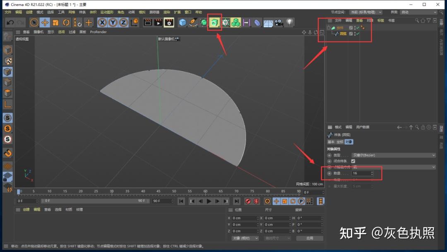The image size is (447, 252).
Task: Open the object manager 标签 menu
Action: [381, 21]
